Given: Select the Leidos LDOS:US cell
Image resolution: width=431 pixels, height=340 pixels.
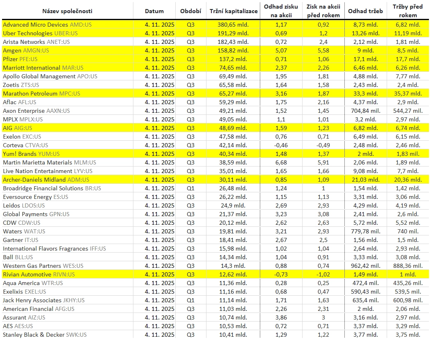Looking at the screenshot, I should (x=24, y=205).
